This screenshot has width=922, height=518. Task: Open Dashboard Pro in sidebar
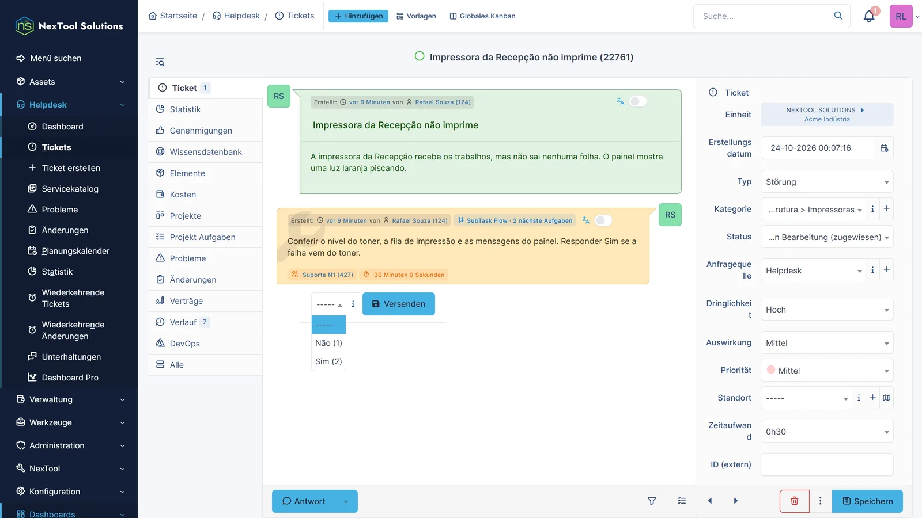[x=70, y=378]
